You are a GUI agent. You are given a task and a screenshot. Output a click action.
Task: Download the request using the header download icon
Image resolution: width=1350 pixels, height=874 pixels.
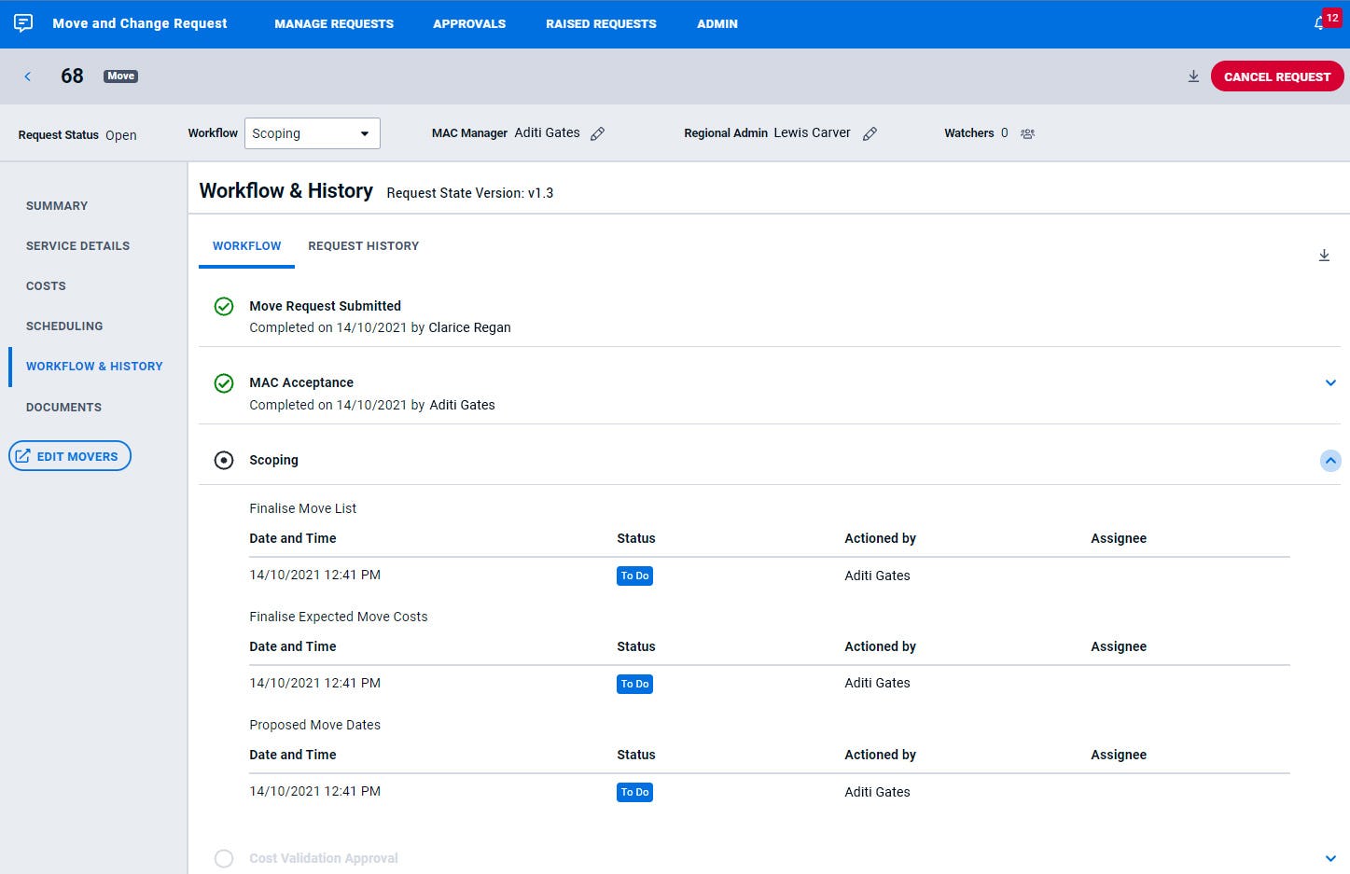tap(1193, 76)
